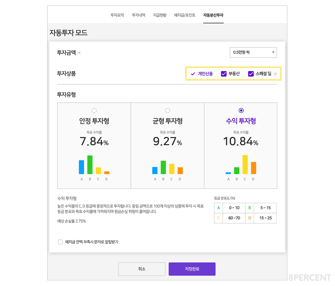Switch to the 투자내역 tab
This screenshot has width=335, height=286.
[139, 15]
